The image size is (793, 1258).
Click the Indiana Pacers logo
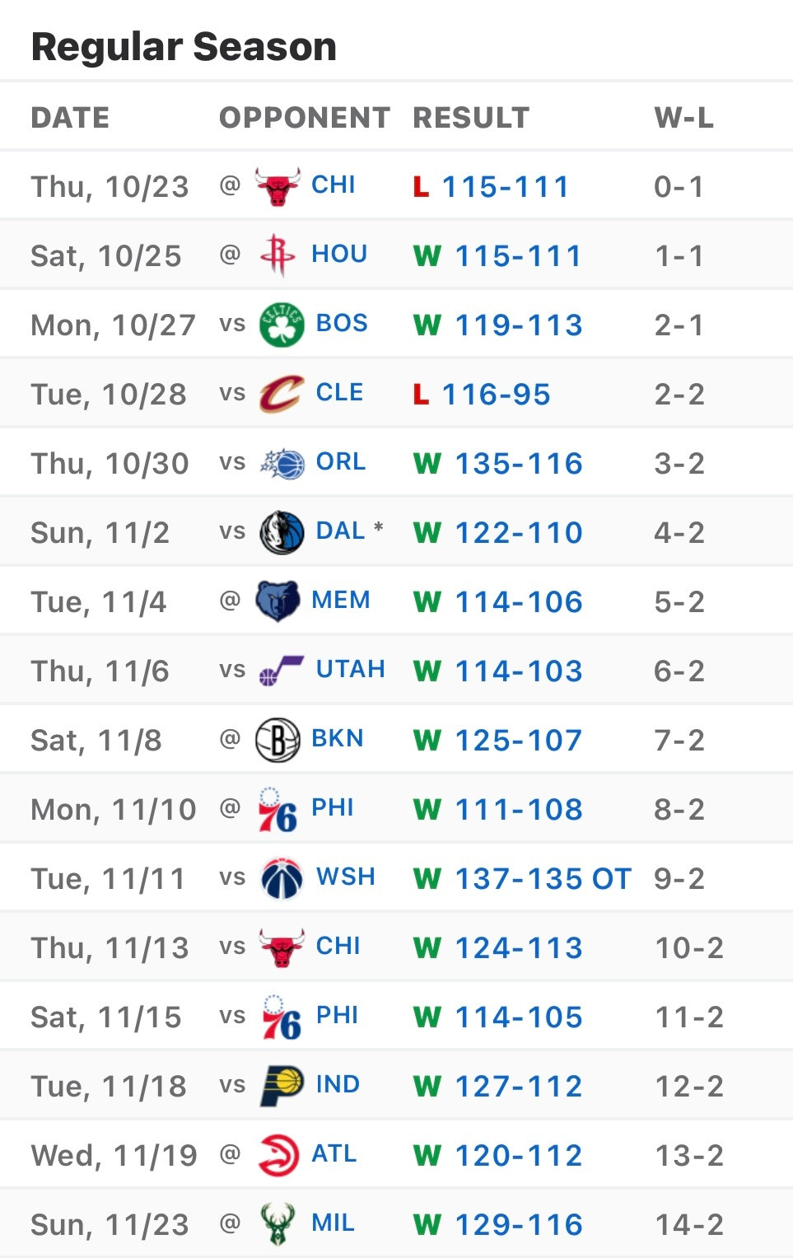[x=282, y=1086]
